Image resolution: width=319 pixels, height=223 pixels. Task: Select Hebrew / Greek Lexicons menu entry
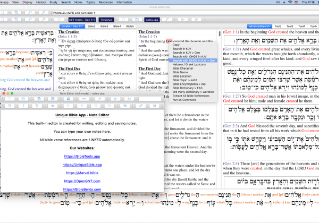(193, 64)
